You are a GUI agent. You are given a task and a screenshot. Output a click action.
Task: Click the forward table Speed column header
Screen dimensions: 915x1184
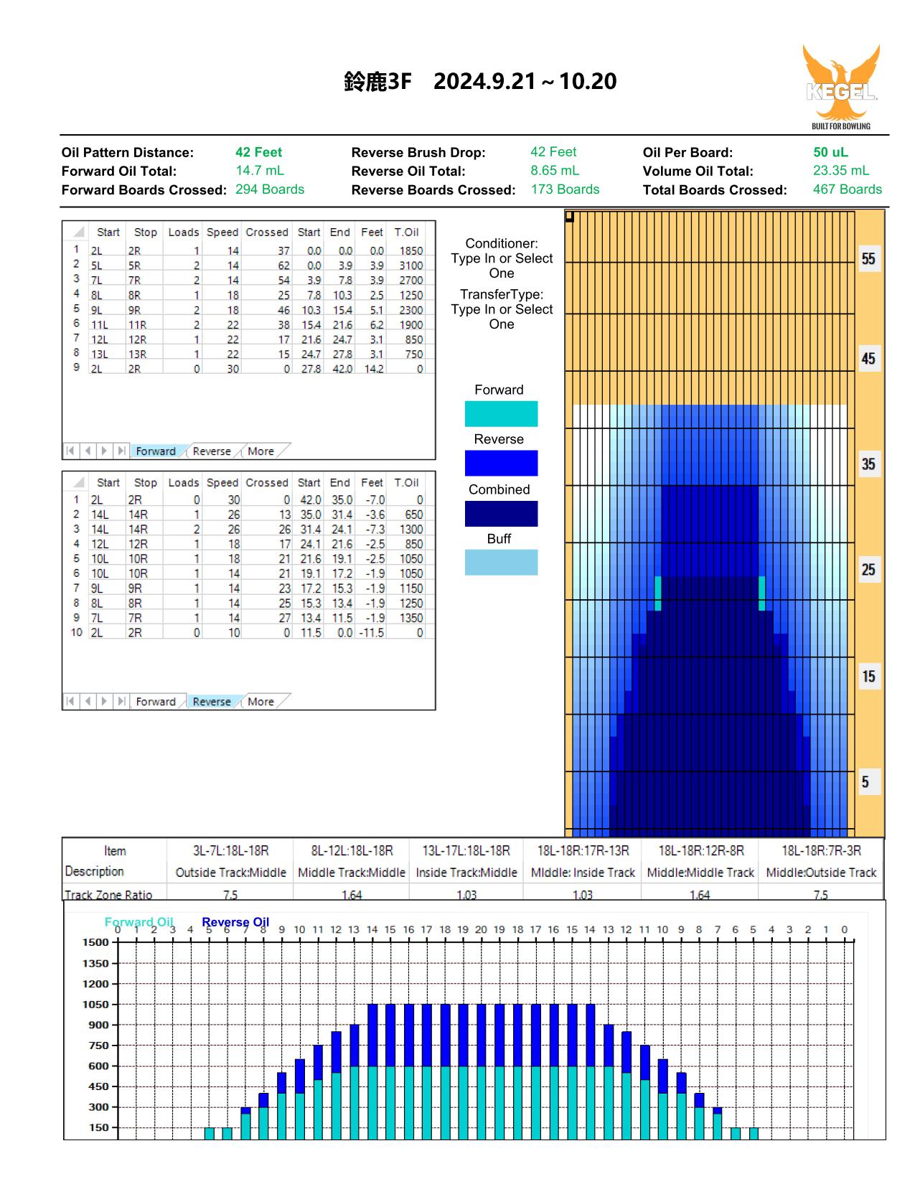[222, 232]
